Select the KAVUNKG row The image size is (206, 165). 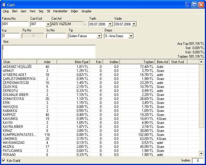[x=100, y=119]
